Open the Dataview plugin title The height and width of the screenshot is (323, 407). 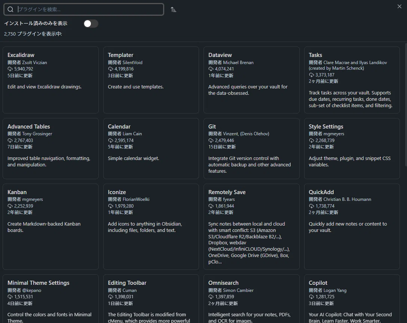click(x=220, y=55)
